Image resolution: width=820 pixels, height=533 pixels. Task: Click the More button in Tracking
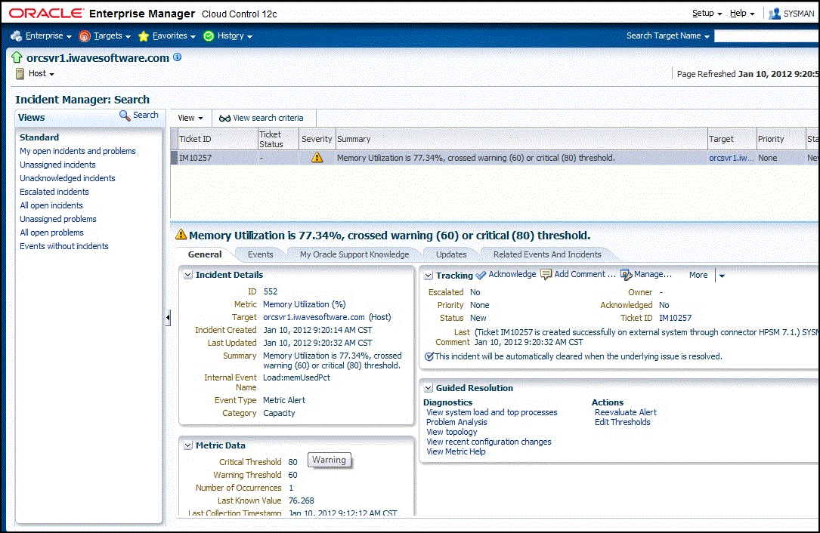[698, 276]
